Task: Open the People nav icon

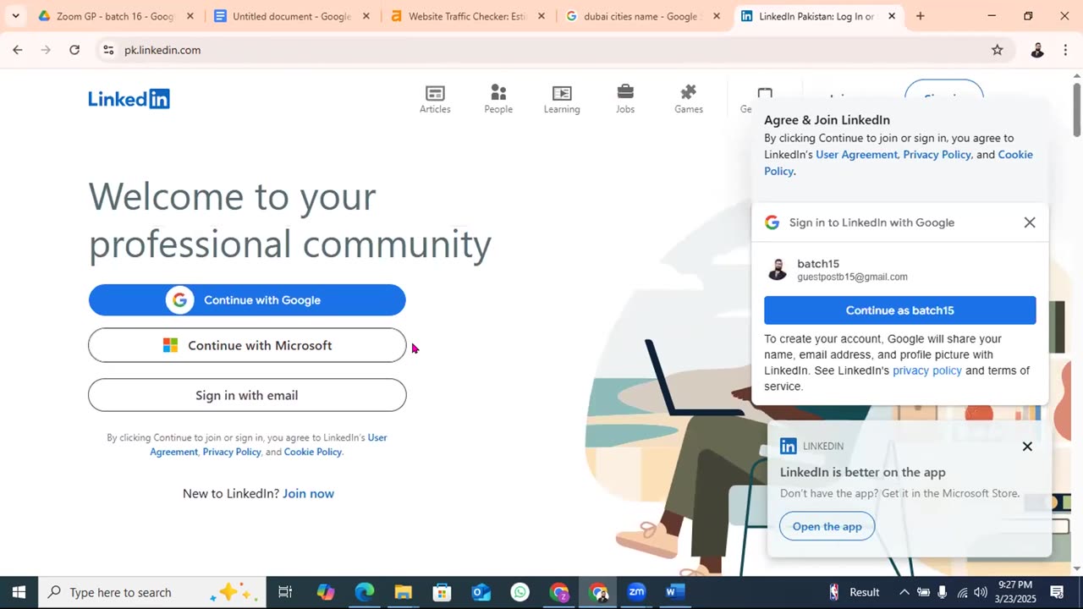Action: pos(498,99)
